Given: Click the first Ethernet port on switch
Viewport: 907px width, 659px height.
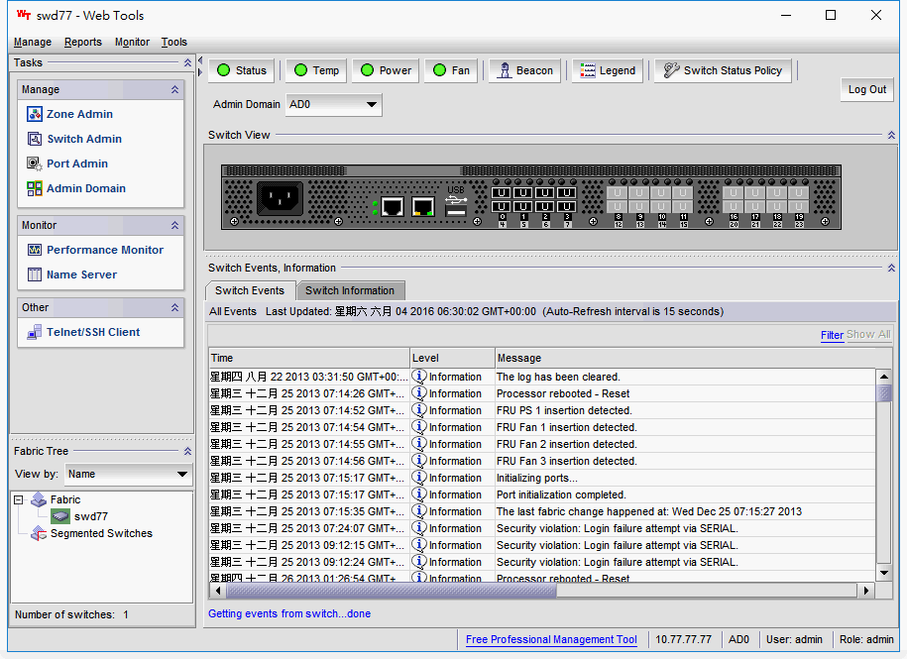Looking at the screenshot, I should 393,206.
